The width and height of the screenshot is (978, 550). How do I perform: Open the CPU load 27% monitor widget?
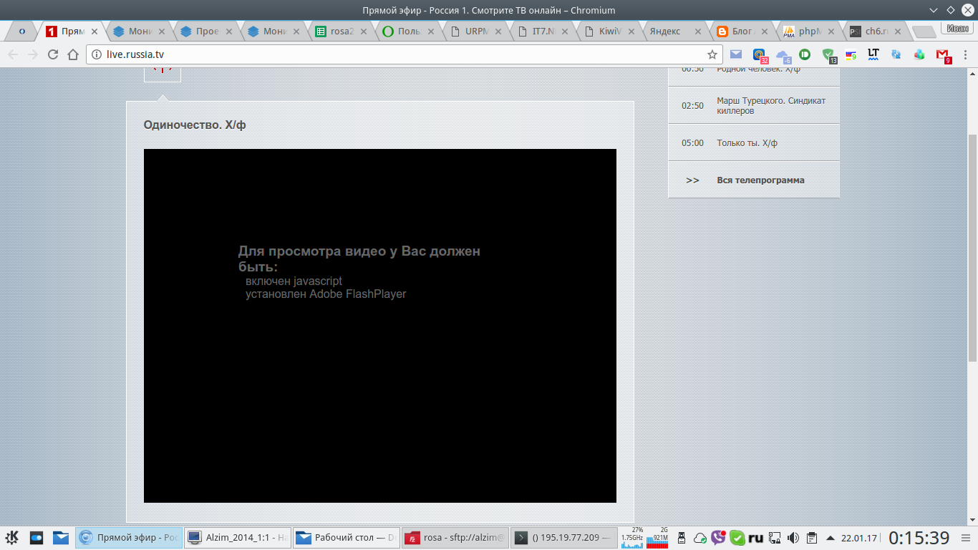pos(632,538)
